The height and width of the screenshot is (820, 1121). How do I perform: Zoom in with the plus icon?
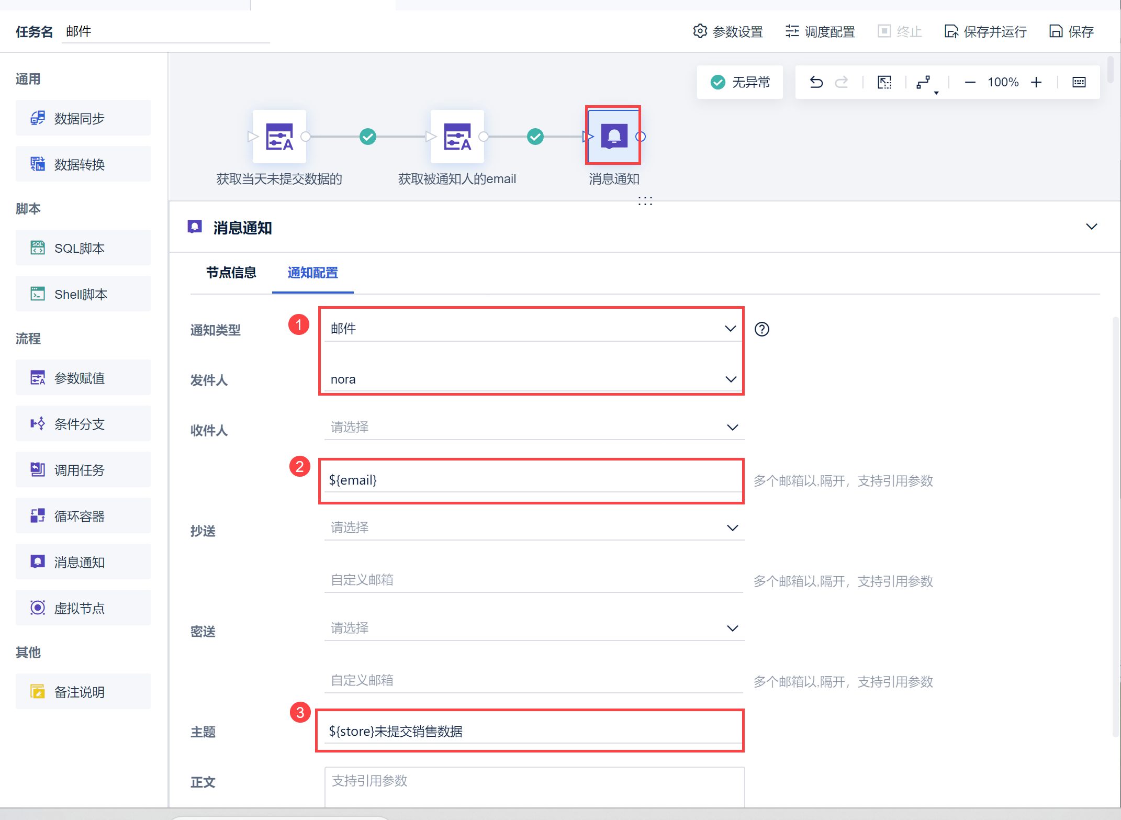(1036, 82)
